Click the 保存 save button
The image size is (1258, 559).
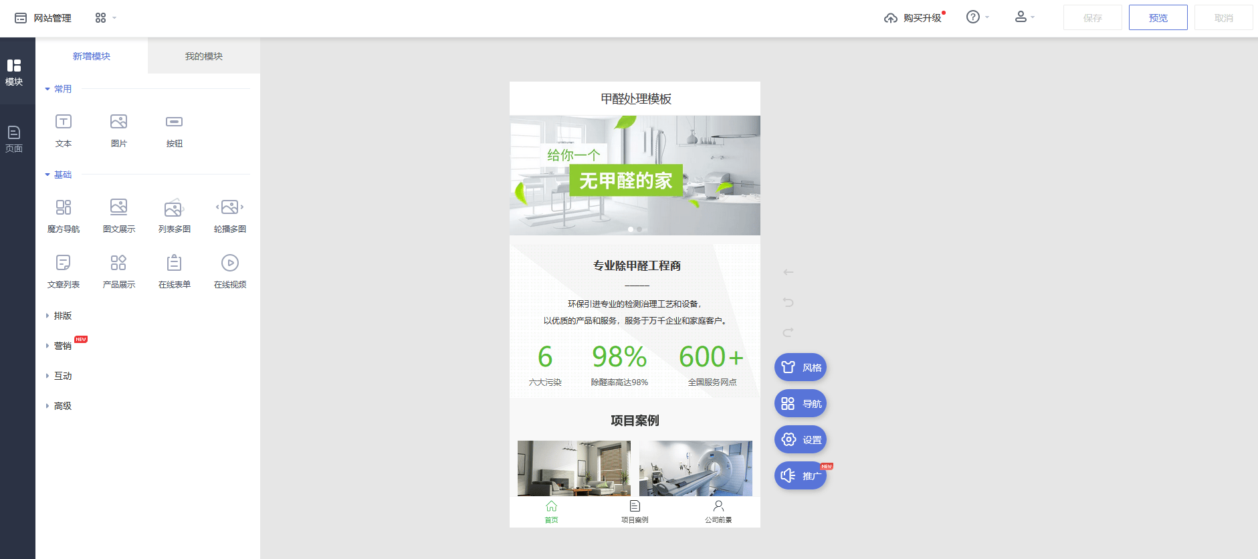(1093, 17)
